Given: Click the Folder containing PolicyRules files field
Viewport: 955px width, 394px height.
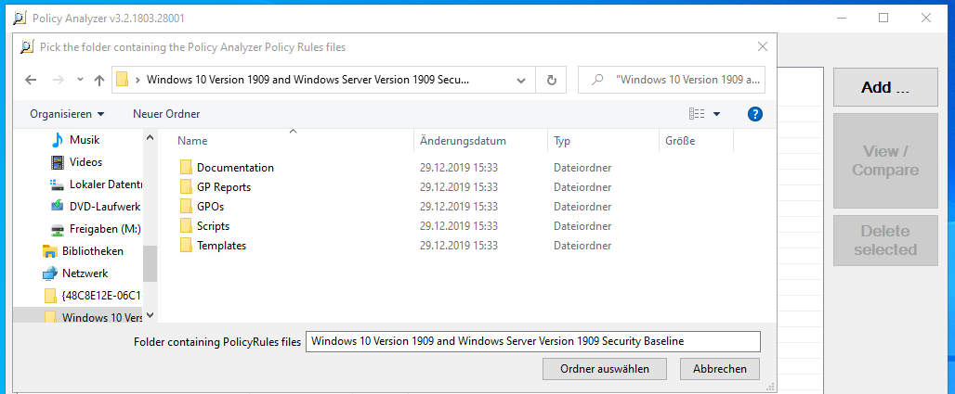Looking at the screenshot, I should (x=533, y=342).
